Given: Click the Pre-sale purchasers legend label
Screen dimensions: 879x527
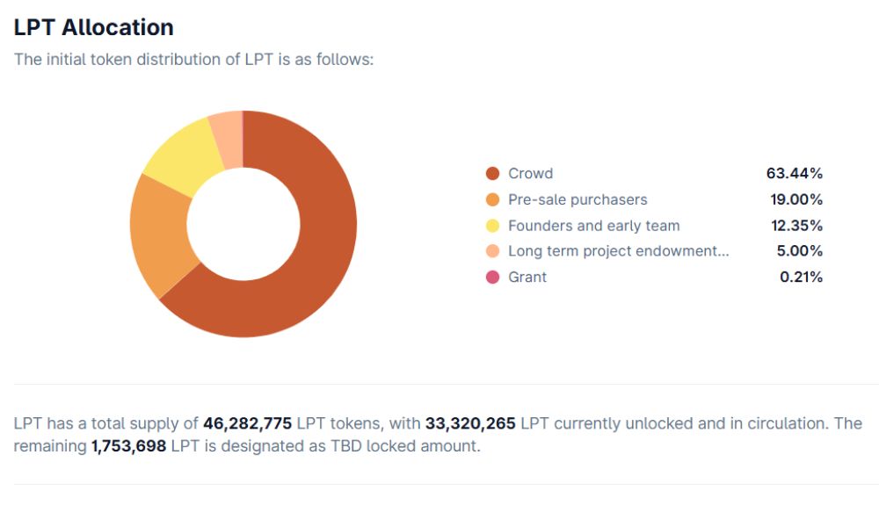Looking at the screenshot, I should point(578,199).
